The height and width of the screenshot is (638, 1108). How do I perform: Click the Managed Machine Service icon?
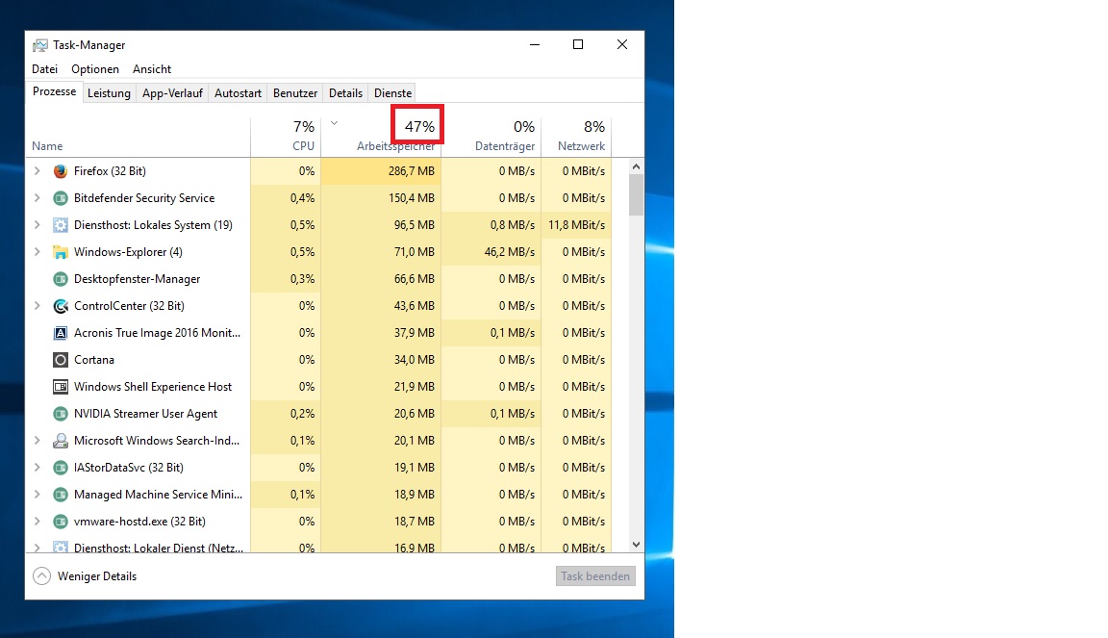[61, 494]
